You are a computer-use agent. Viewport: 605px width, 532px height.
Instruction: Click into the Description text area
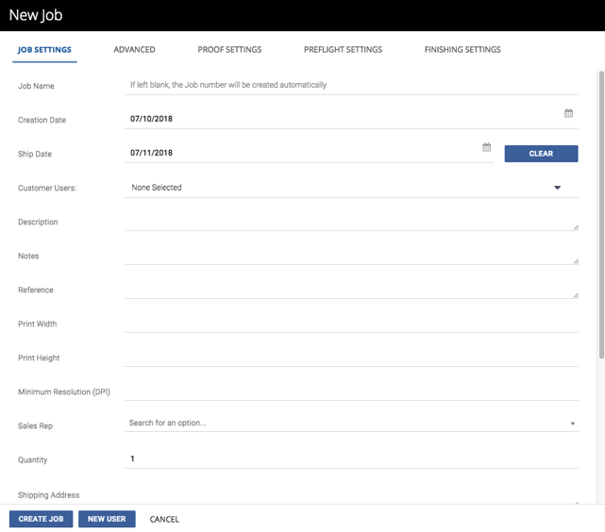(351, 222)
